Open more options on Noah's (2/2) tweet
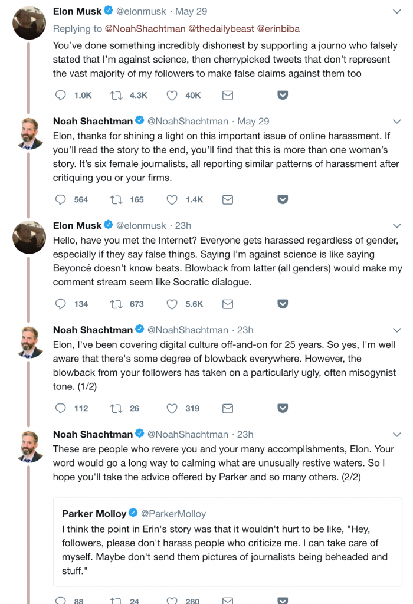 [397, 435]
